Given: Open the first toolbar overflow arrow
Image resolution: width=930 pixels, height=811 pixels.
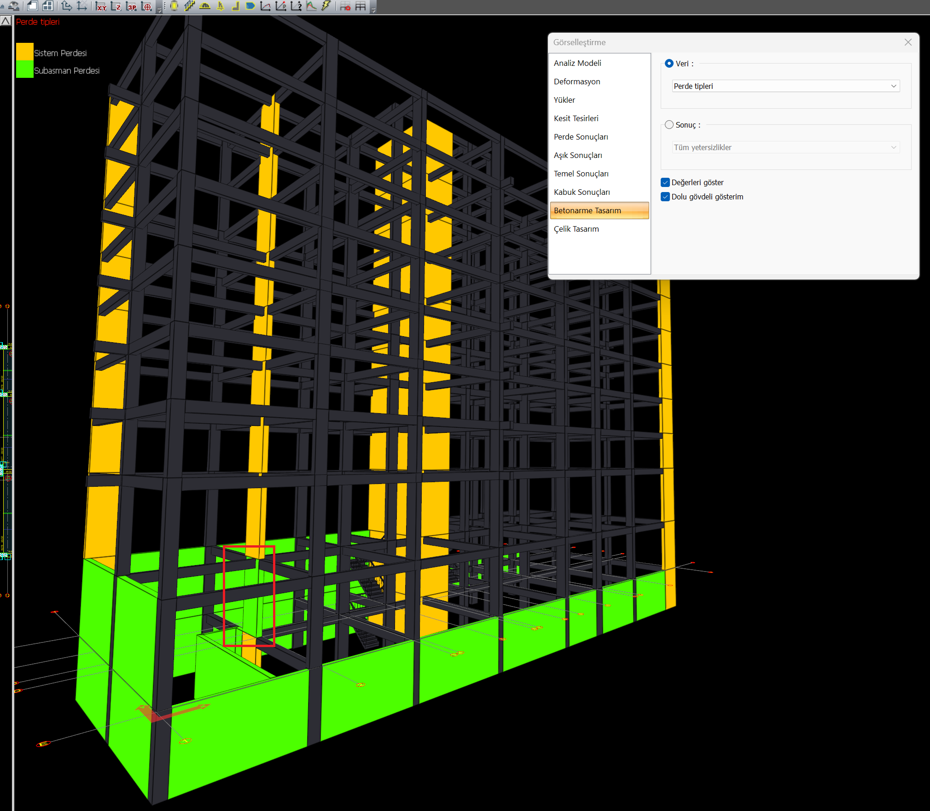Looking at the screenshot, I should coord(159,9).
